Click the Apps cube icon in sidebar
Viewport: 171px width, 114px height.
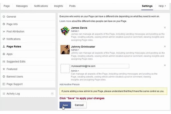(4, 54)
